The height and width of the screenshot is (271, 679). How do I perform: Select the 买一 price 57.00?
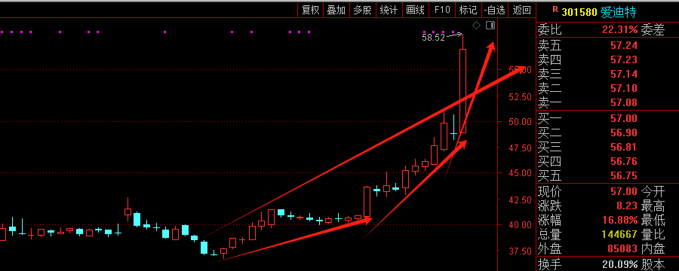click(x=624, y=118)
